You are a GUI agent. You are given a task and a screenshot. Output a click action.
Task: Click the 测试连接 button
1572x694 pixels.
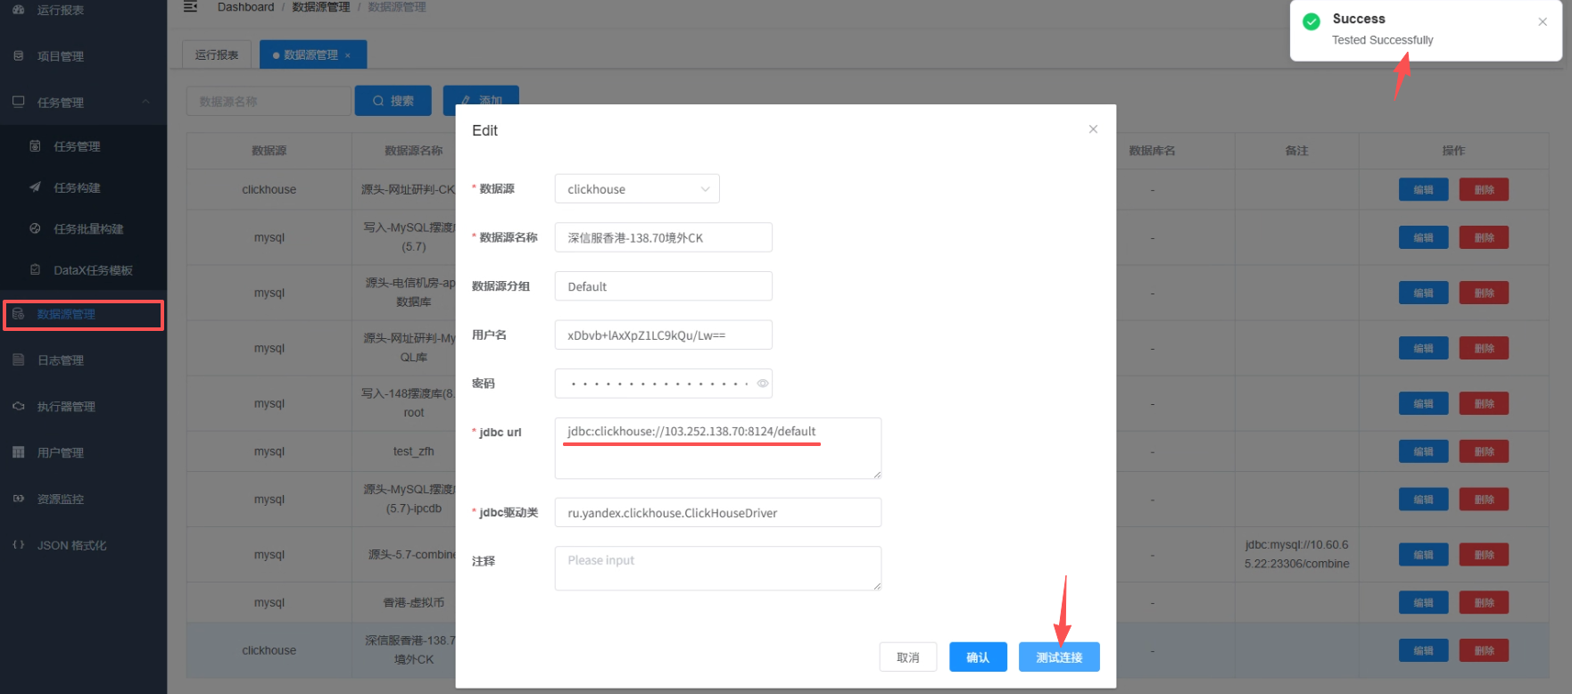(x=1059, y=657)
